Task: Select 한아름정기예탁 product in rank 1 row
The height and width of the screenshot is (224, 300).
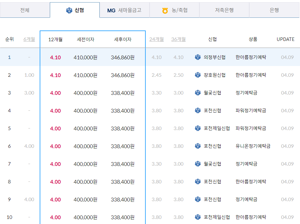Action: point(251,57)
